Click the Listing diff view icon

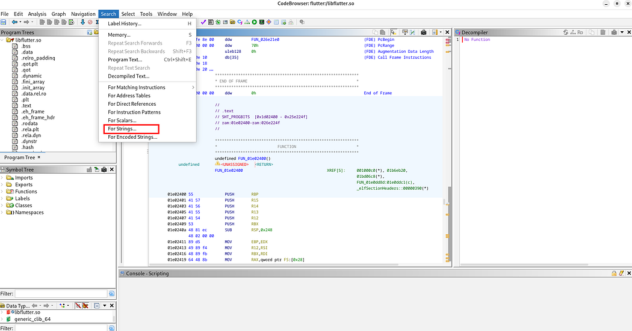tap(413, 32)
